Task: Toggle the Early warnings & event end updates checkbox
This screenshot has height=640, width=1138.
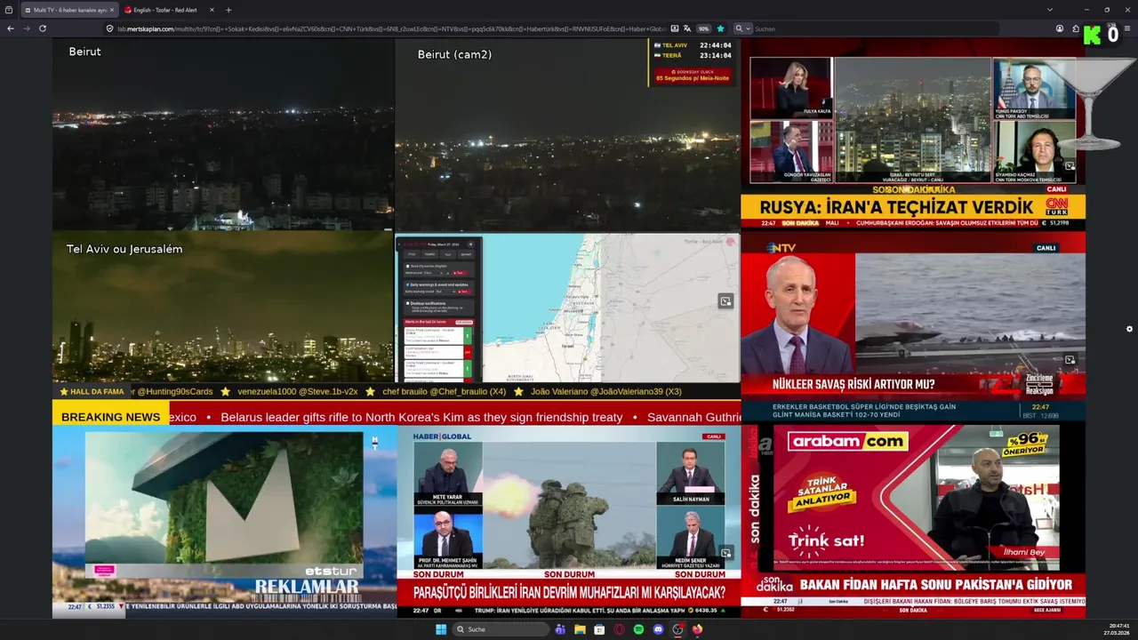Action: coord(408,284)
